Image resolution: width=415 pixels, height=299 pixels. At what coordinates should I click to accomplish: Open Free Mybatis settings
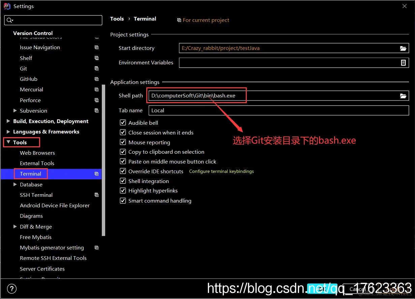36,237
